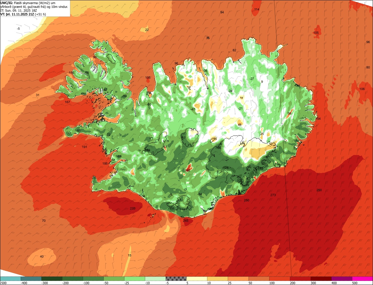
Task: Click the light teal swatch below -500
Action: [10, 278]
